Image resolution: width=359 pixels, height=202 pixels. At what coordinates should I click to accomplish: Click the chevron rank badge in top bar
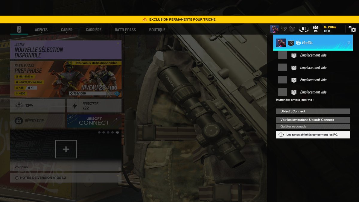click(x=284, y=29)
